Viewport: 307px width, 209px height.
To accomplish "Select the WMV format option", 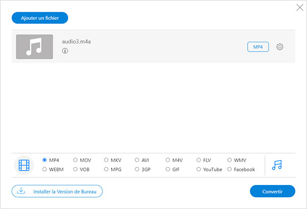I will (x=230, y=160).
